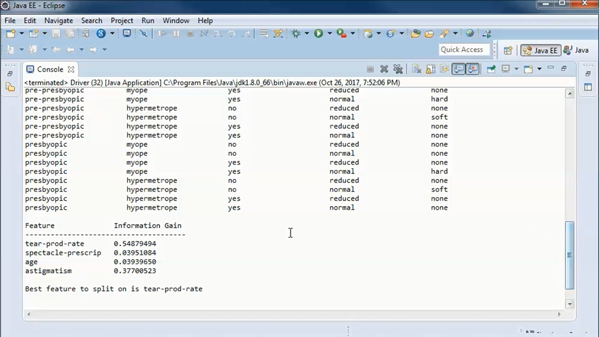Click the Open Task folder icon
This screenshot has width=599, height=337.
pos(429,33)
